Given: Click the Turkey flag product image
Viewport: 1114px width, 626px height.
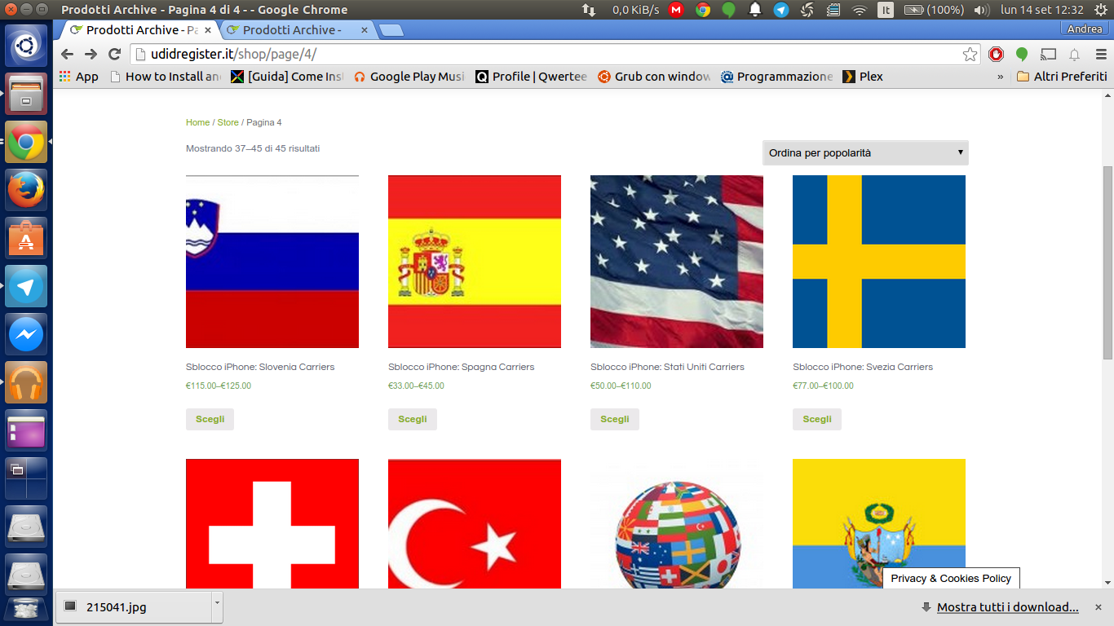Looking at the screenshot, I should 475,523.
